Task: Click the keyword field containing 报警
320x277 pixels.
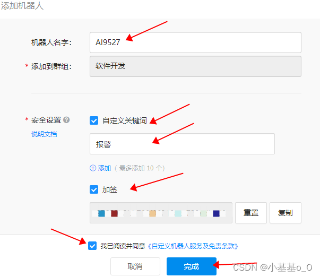Action: 182,144
